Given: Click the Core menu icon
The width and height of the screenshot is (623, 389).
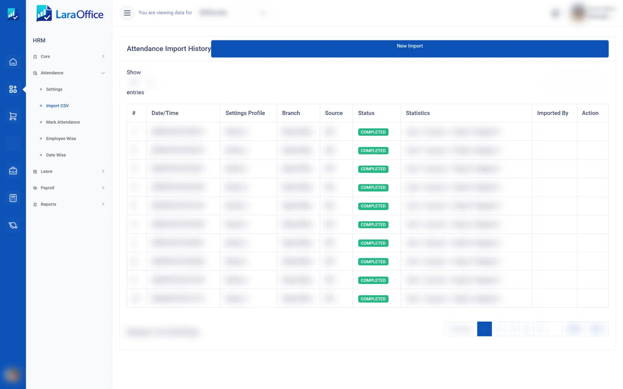Looking at the screenshot, I should point(35,56).
